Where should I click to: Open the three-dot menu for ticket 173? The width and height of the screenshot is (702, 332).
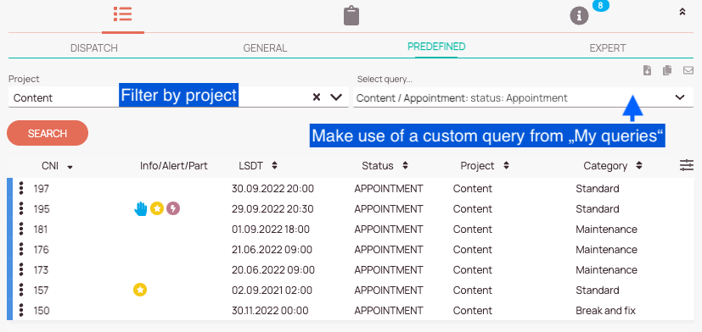point(21,269)
